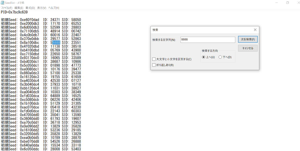Click the 検索する方向 group label
The height and width of the screenshot is (151, 300).
point(210,51)
